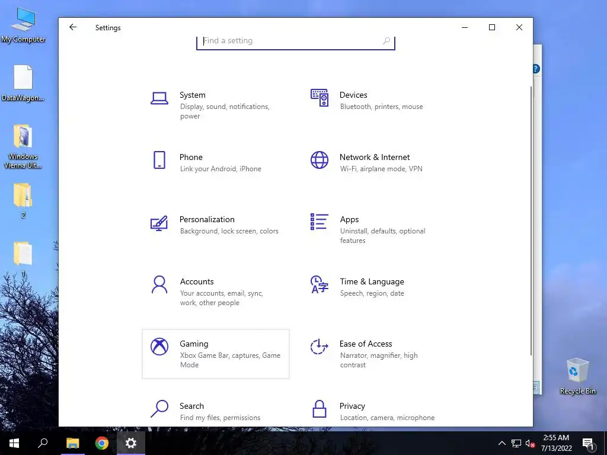The width and height of the screenshot is (607, 455).
Task: Open Google Chrome from the taskbar
Action: pyautogui.click(x=102, y=443)
